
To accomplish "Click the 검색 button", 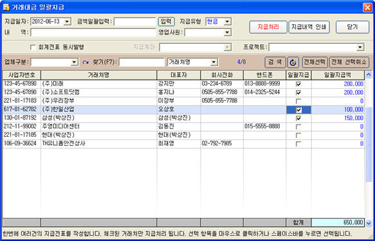I will click(275, 62).
